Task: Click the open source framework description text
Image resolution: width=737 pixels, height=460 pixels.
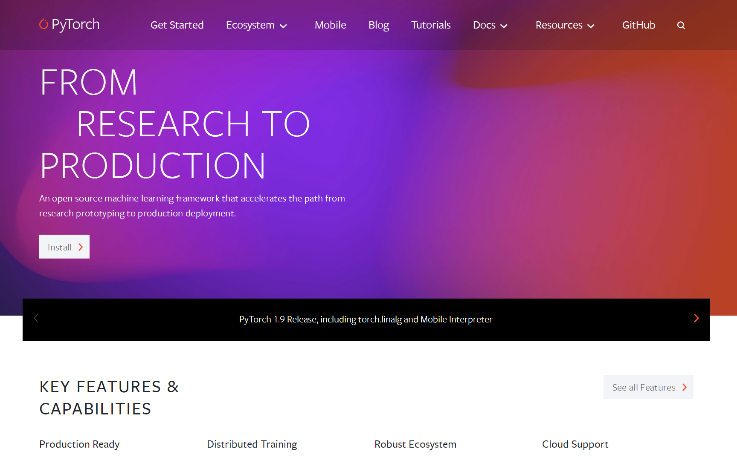Action: [192, 206]
